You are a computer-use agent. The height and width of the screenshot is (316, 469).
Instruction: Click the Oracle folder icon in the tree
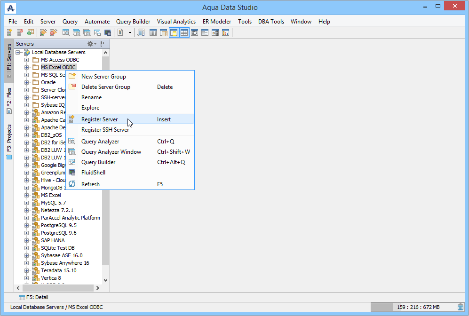pos(36,82)
